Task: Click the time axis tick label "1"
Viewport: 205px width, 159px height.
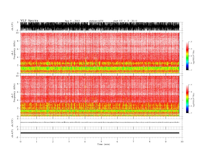Action: pyautogui.click(x=36, y=142)
